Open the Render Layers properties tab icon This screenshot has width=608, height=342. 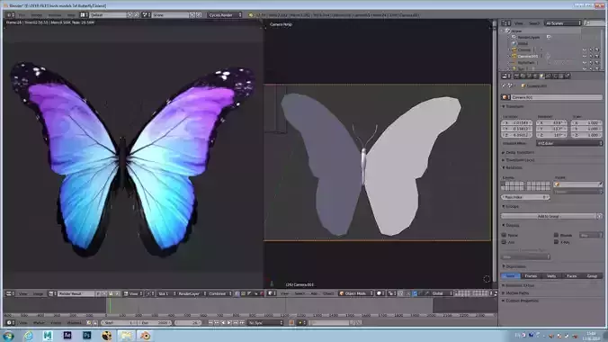(x=523, y=76)
